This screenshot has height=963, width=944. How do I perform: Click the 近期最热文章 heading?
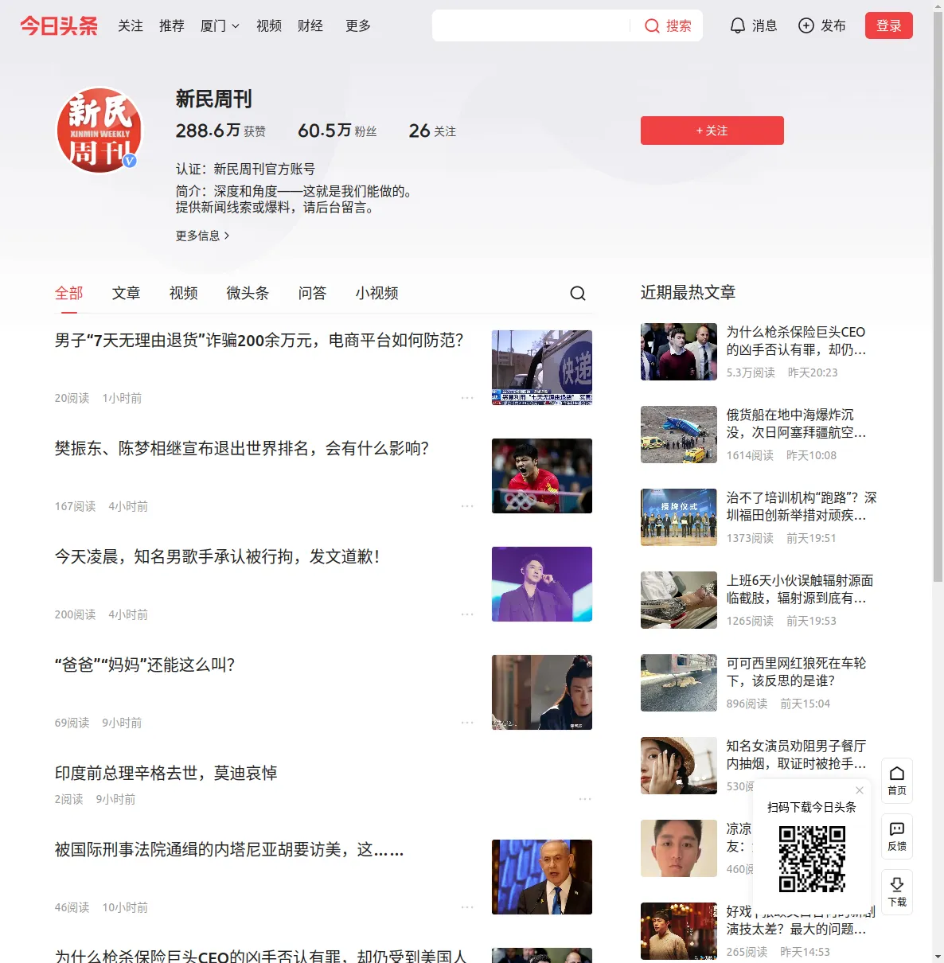(688, 293)
